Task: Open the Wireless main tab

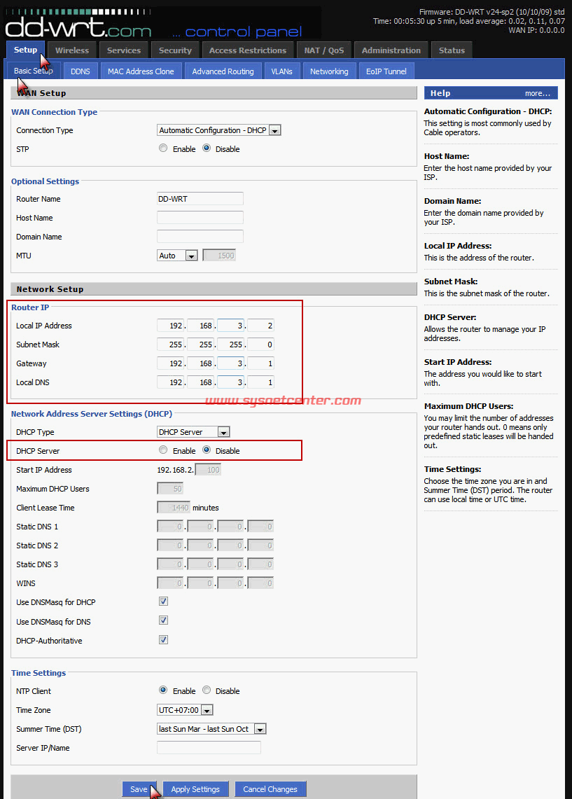Action: [x=72, y=50]
